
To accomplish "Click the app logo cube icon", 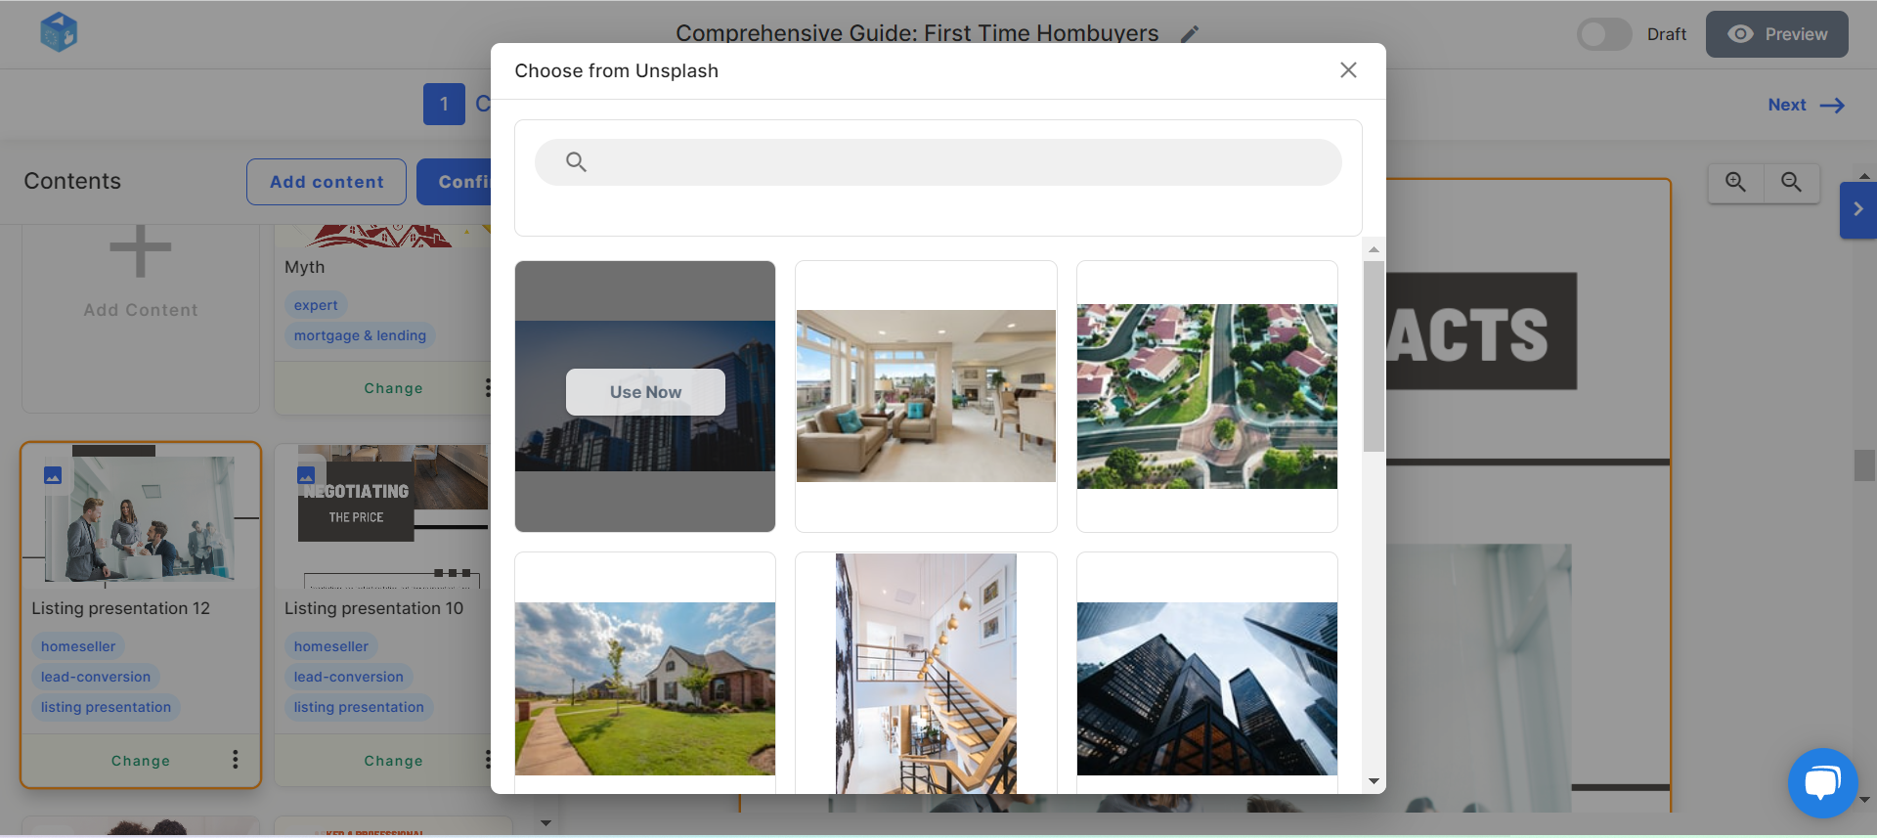I will point(59,32).
